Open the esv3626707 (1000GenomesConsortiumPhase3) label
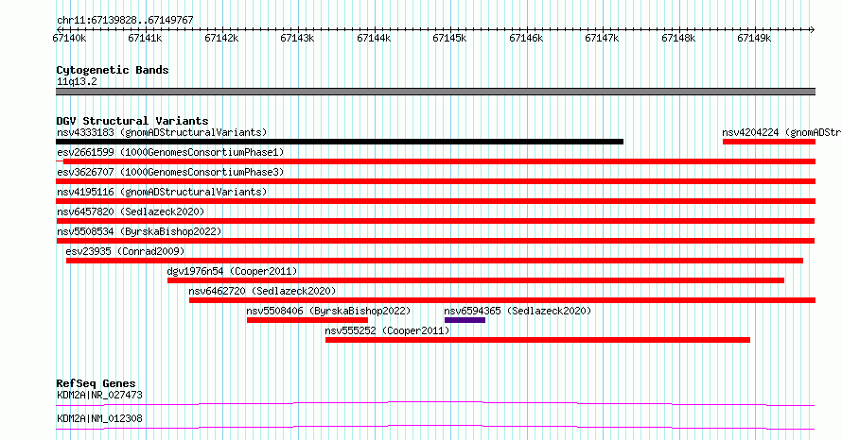Screen dimensions: 842x440 170,172
